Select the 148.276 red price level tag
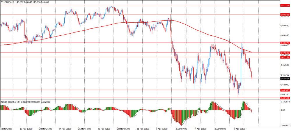 tap(285, 43)
